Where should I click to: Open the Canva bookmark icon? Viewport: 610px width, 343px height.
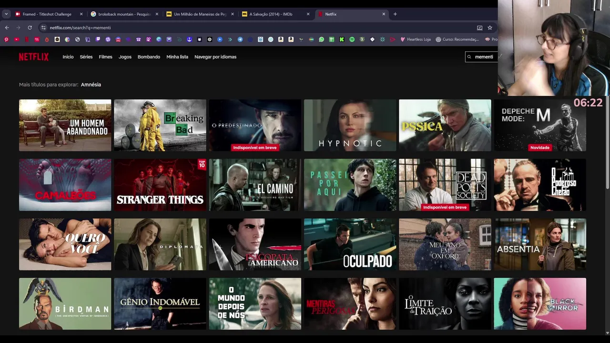pyautogui.click(x=159, y=40)
